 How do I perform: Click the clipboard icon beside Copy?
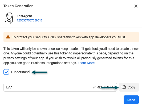[124, 87]
